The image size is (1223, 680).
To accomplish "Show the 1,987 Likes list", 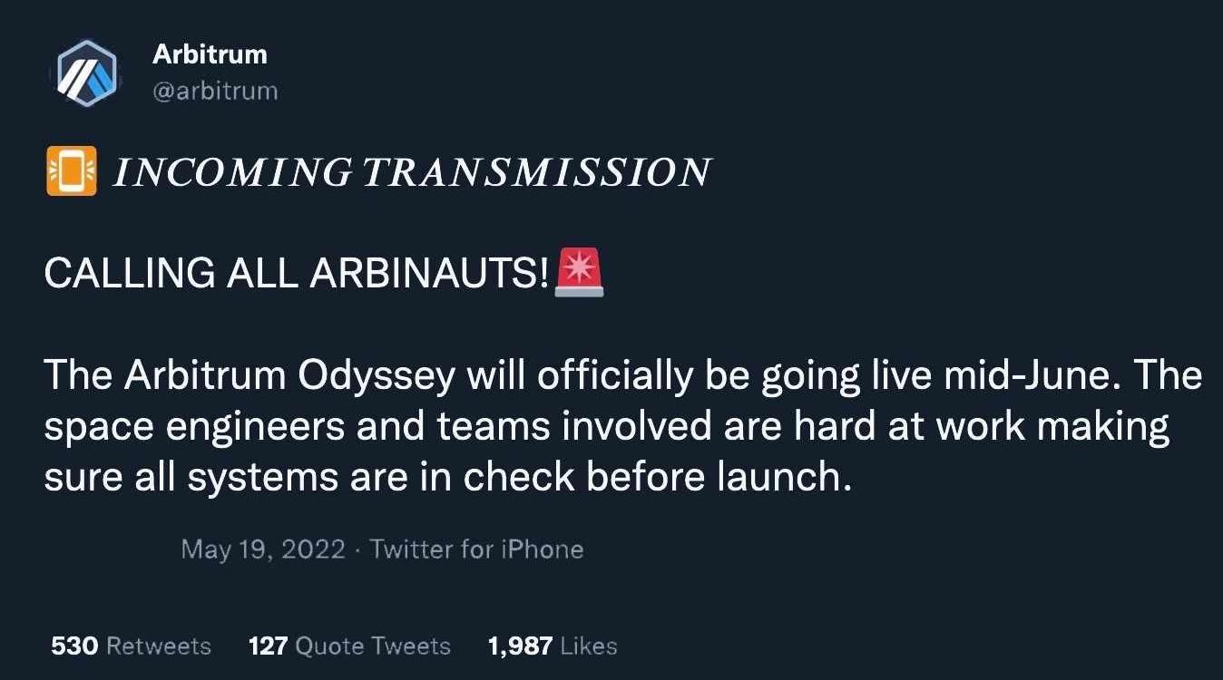I will click(x=553, y=646).
